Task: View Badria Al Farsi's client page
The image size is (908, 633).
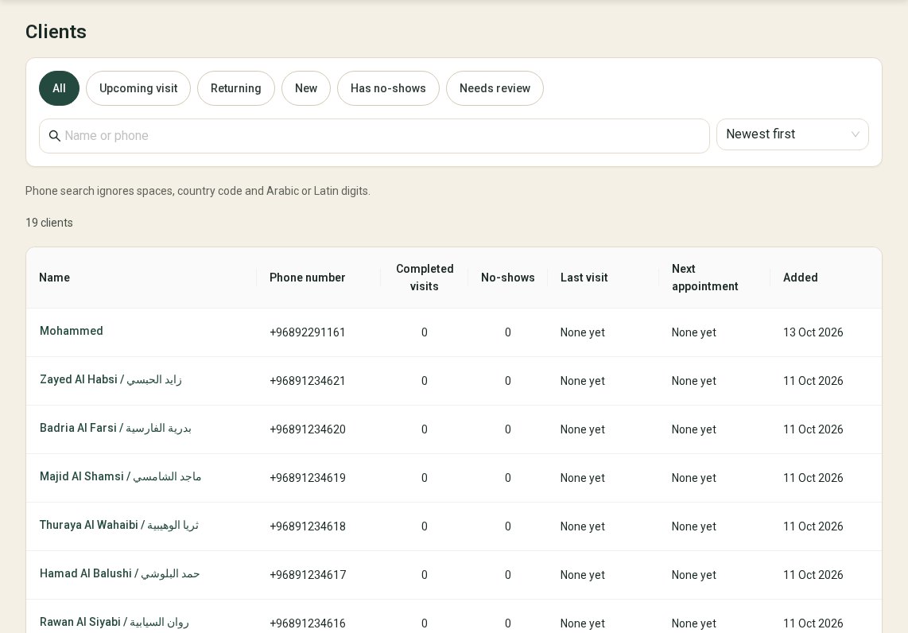Action: pos(115,428)
